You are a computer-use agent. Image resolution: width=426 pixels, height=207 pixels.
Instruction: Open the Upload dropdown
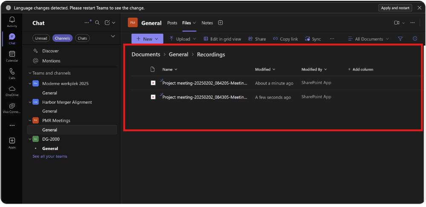point(183,39)
